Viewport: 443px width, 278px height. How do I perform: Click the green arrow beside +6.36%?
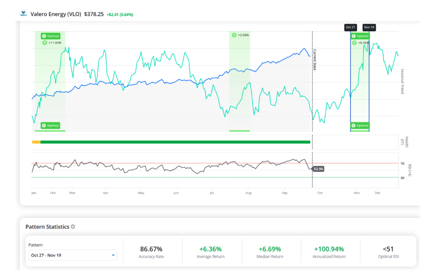354,43
